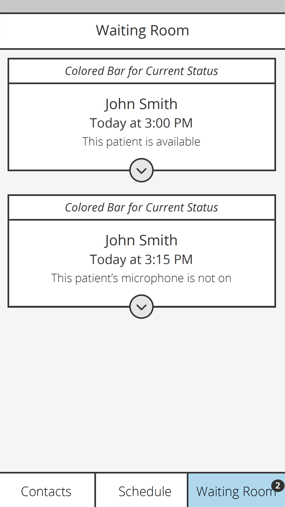Expand the 3:15 PM appointment chevron
The width and height of the screenshot is (285, 507).
tap(141, 307)
